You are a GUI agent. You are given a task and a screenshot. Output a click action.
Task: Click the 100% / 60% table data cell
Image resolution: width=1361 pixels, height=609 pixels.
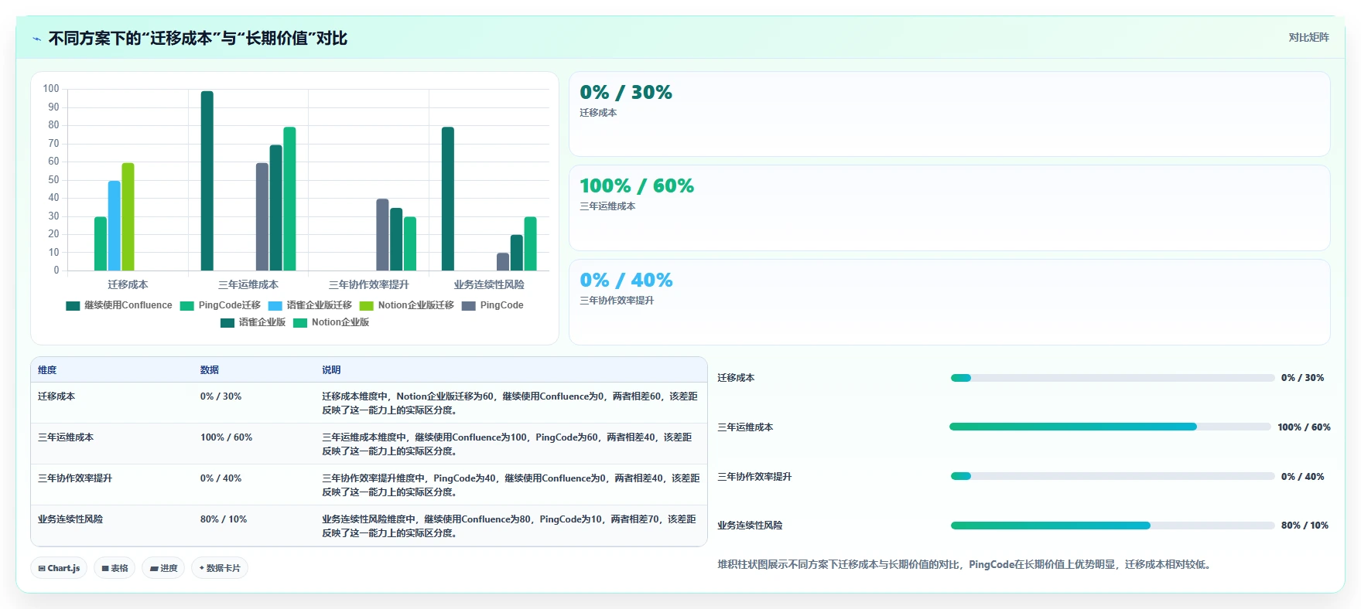pos(227,437)
